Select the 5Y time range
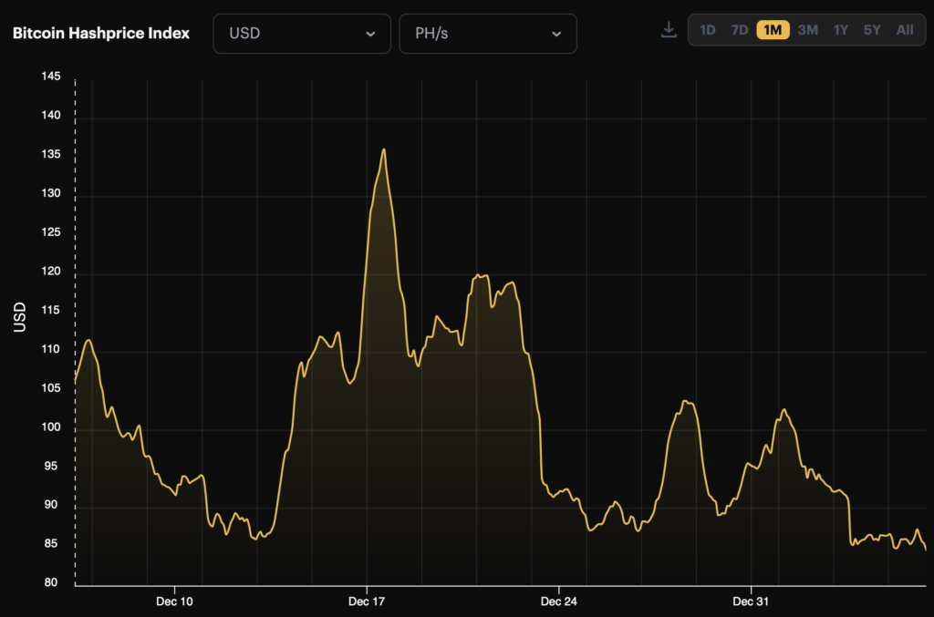This screenshot has width=934, height=617. (872, 30)
